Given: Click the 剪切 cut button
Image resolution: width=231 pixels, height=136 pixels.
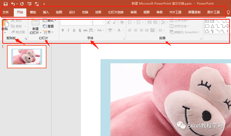Looking at the screenshot, I should (x=16, y=20).
